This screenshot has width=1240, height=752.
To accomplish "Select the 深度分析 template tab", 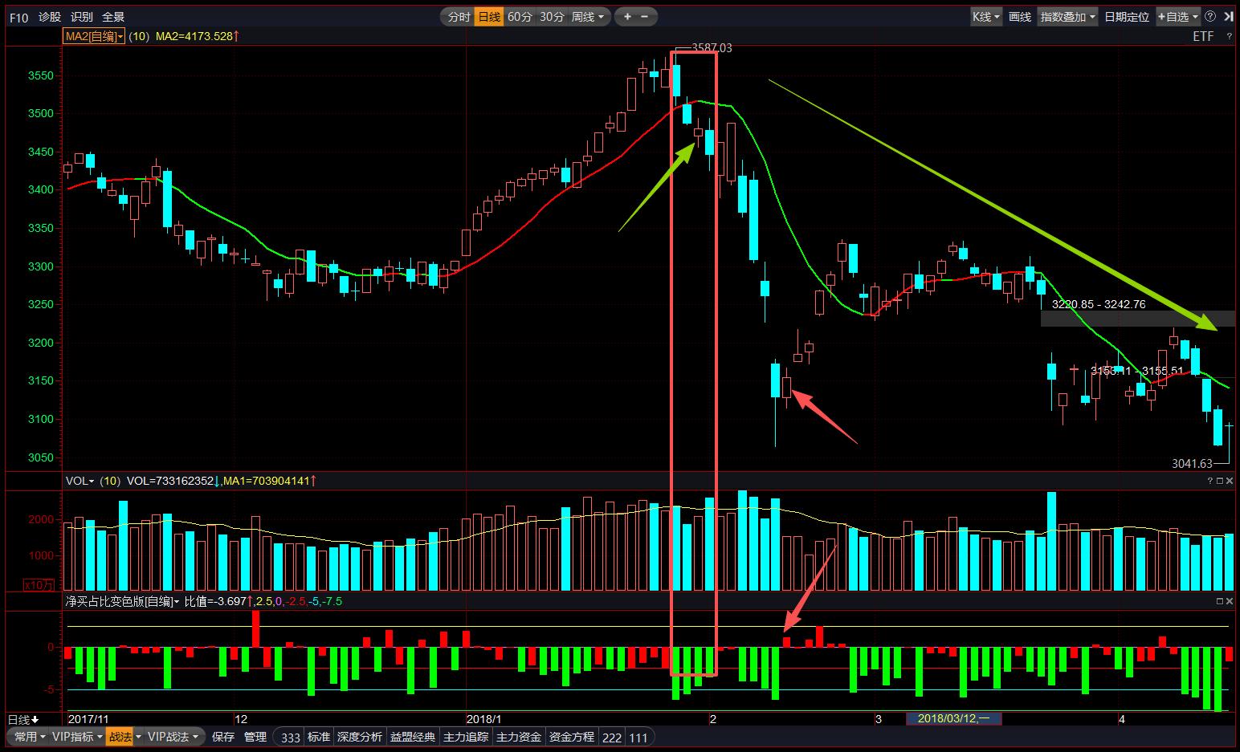I will 360,738.
